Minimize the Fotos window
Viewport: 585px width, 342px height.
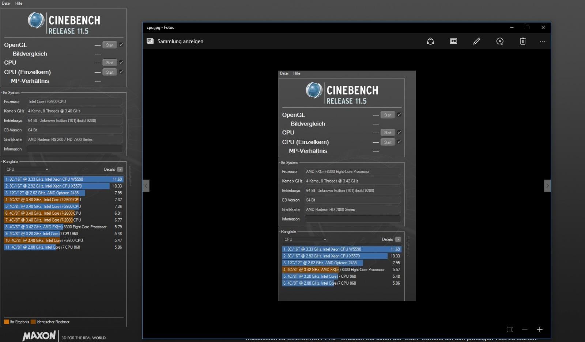[512, 27]
